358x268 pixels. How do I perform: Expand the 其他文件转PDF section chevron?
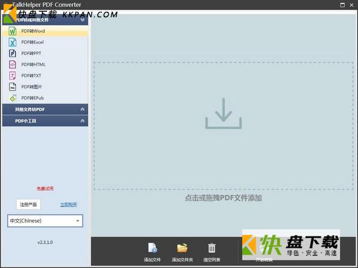point(82,110)
